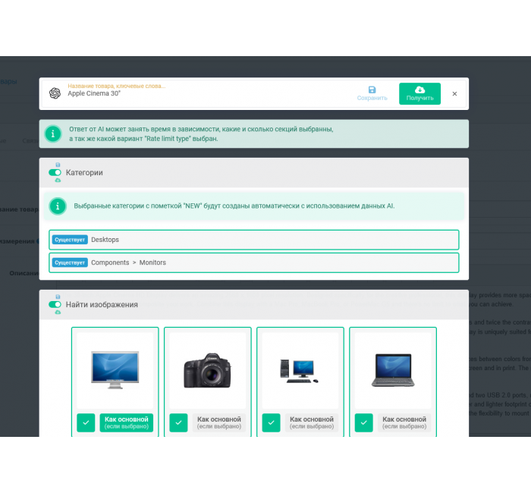
Task: Select the Canon camera thumbnail
Action: point(208,370)
